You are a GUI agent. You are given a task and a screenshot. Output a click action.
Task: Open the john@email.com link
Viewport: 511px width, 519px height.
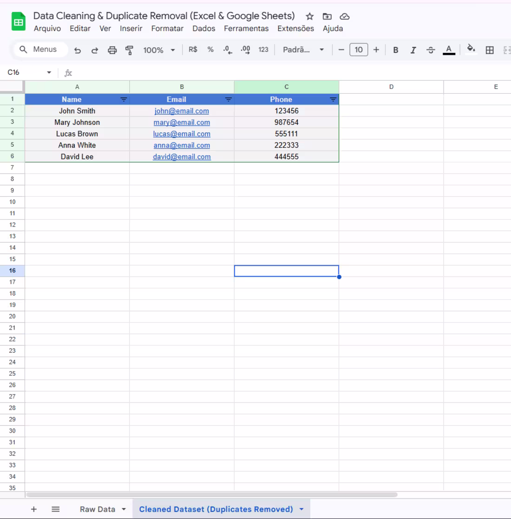[182, 110]
